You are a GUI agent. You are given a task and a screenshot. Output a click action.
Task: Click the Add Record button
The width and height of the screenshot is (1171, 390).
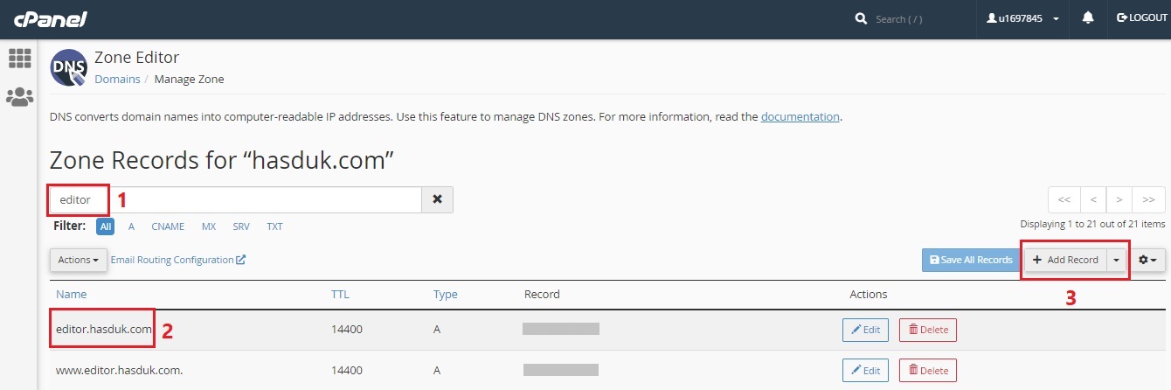(1064, 260)
